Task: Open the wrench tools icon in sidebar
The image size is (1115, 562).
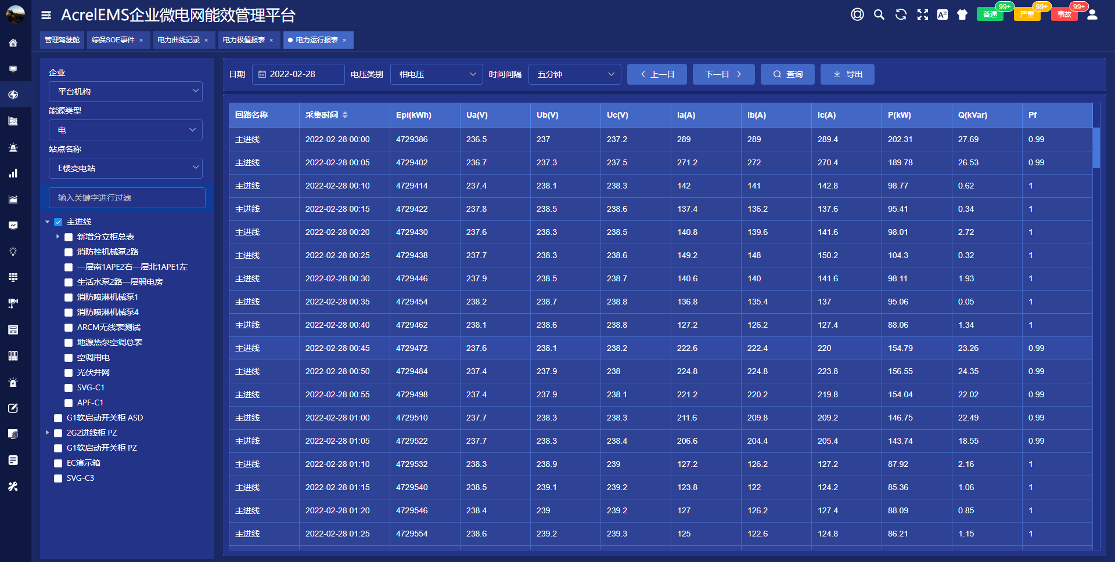Action: pyautogui.click(x=13, y=486)
